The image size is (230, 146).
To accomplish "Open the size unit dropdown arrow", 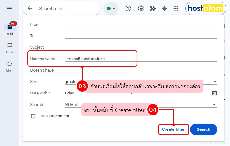I will coord(215,82).
